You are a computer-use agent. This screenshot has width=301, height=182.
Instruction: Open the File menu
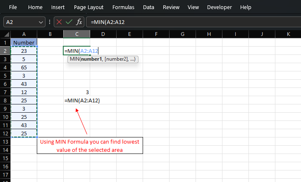[x=13, y=7]
